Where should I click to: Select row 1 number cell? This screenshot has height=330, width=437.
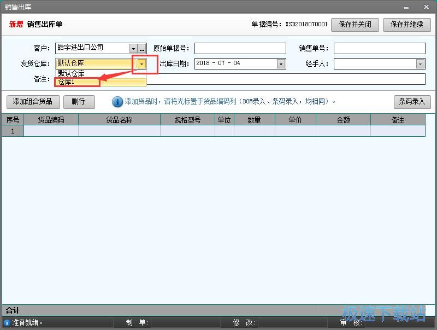(x=13, y=131)
